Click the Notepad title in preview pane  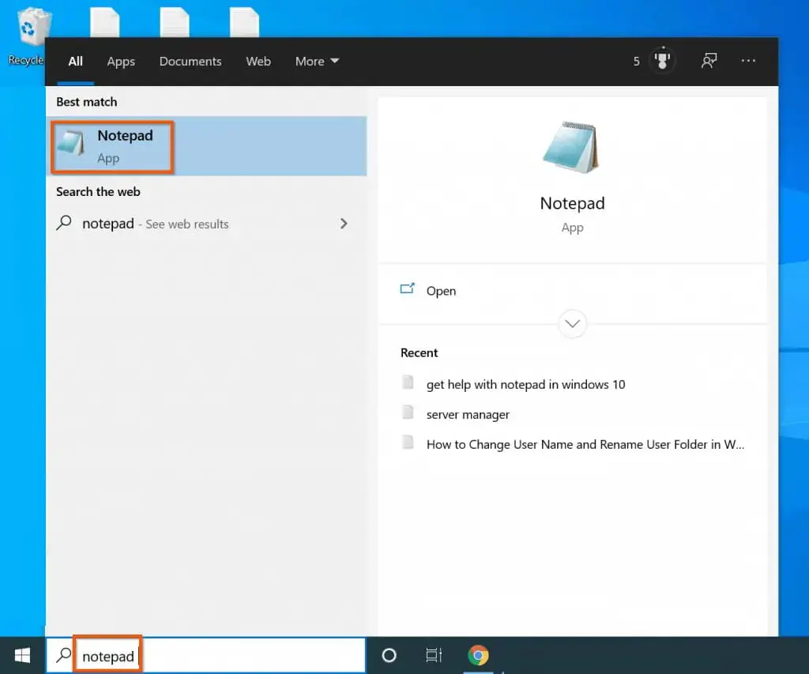pyautogui.click(x=572, y=203)
